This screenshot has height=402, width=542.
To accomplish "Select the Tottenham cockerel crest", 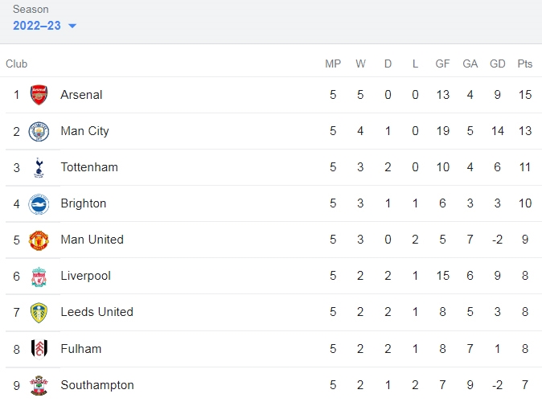I will [x=39, y=168].
